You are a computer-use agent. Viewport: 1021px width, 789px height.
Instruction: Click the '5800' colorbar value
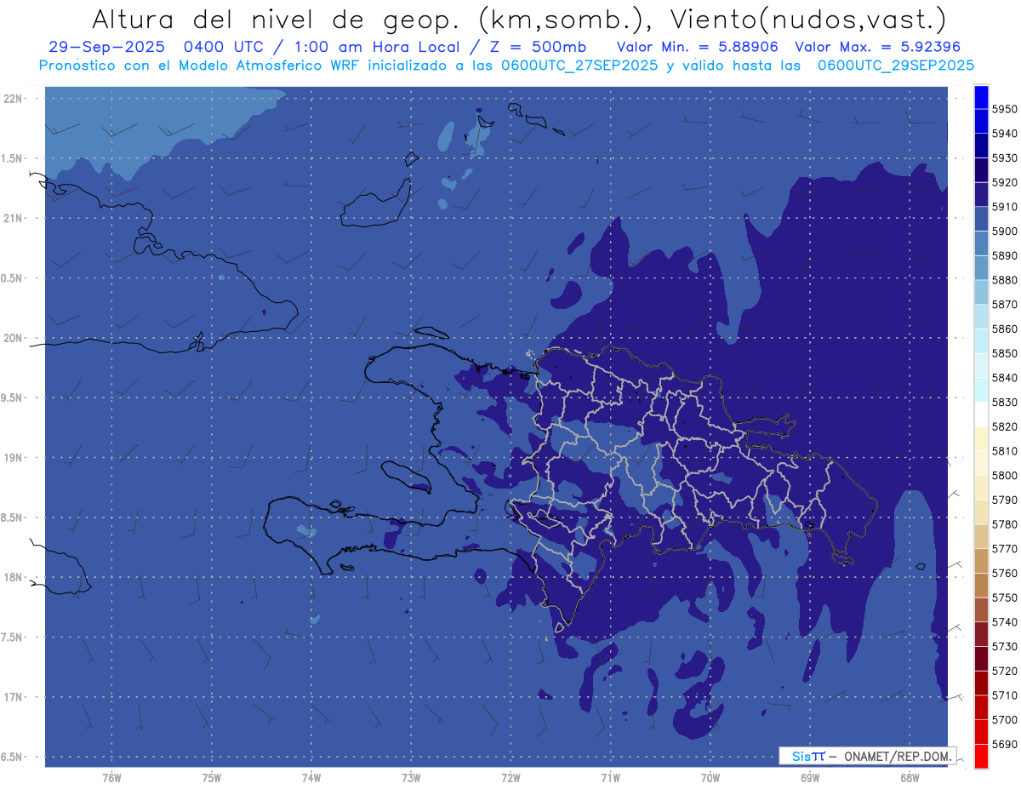(x=1004, y=475)
